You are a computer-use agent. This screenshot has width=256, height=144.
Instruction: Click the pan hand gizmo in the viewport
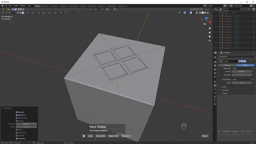tap(210, 32)
